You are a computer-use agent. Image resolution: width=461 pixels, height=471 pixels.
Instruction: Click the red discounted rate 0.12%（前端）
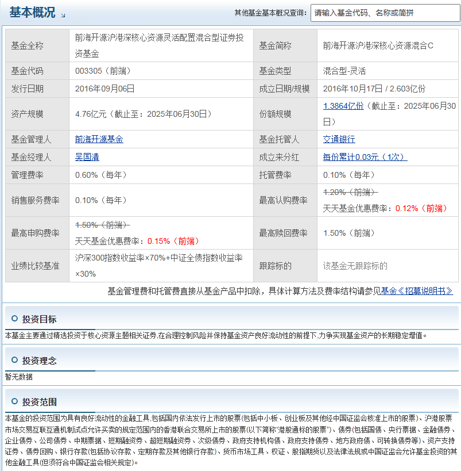click(421, 208)
